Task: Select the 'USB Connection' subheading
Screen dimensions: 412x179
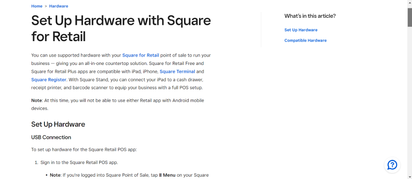Action: click(x=51, y=137)
